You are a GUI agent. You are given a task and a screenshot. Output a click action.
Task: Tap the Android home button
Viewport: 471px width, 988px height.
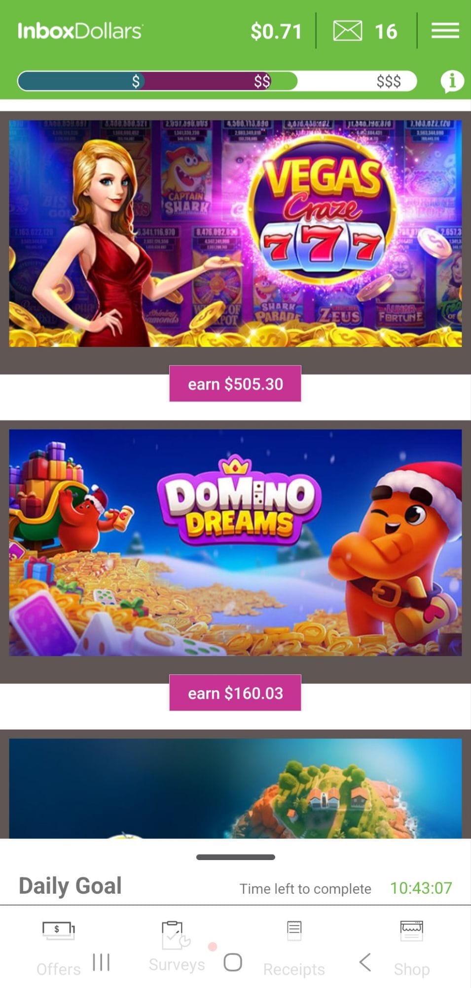(x=233, y=962)
